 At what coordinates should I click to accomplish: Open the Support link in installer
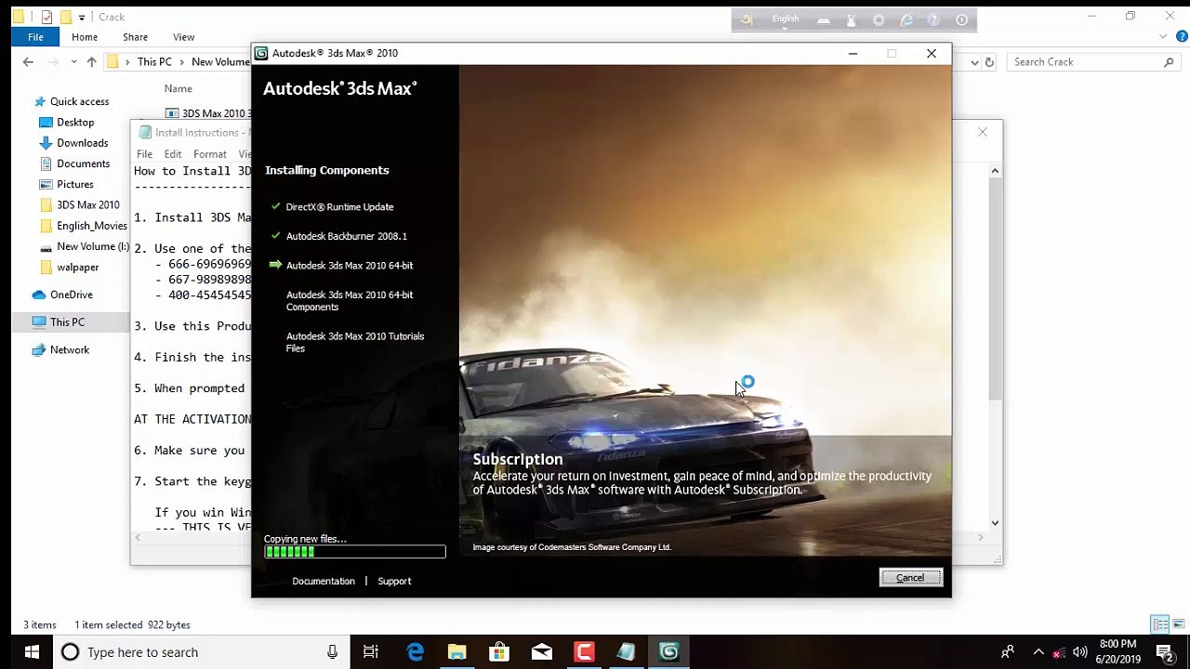pos(394,581)
